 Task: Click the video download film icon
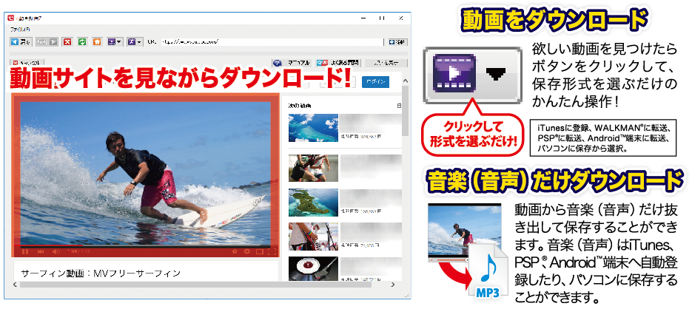coord(111,42)
